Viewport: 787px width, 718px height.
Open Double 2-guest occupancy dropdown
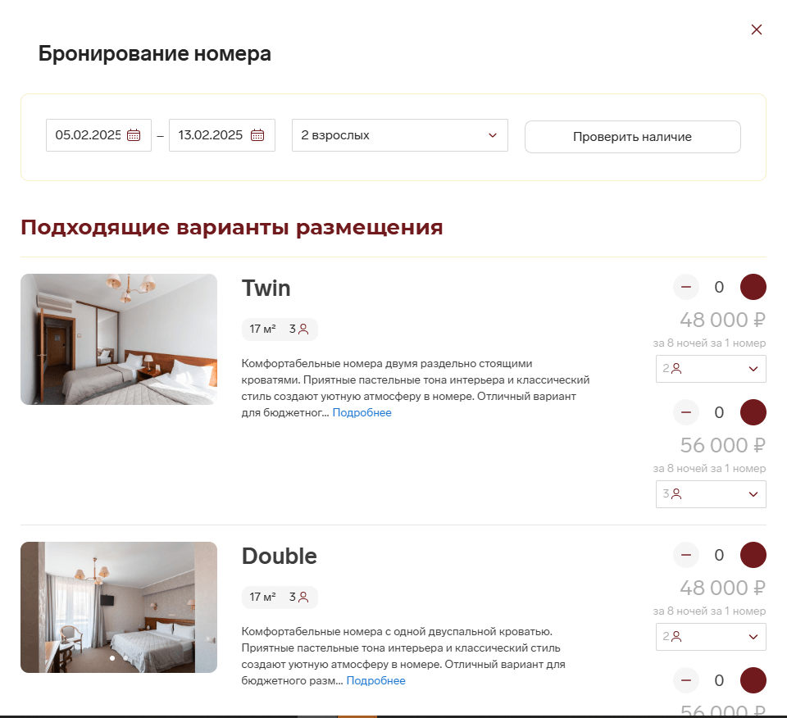coord(711,637)
